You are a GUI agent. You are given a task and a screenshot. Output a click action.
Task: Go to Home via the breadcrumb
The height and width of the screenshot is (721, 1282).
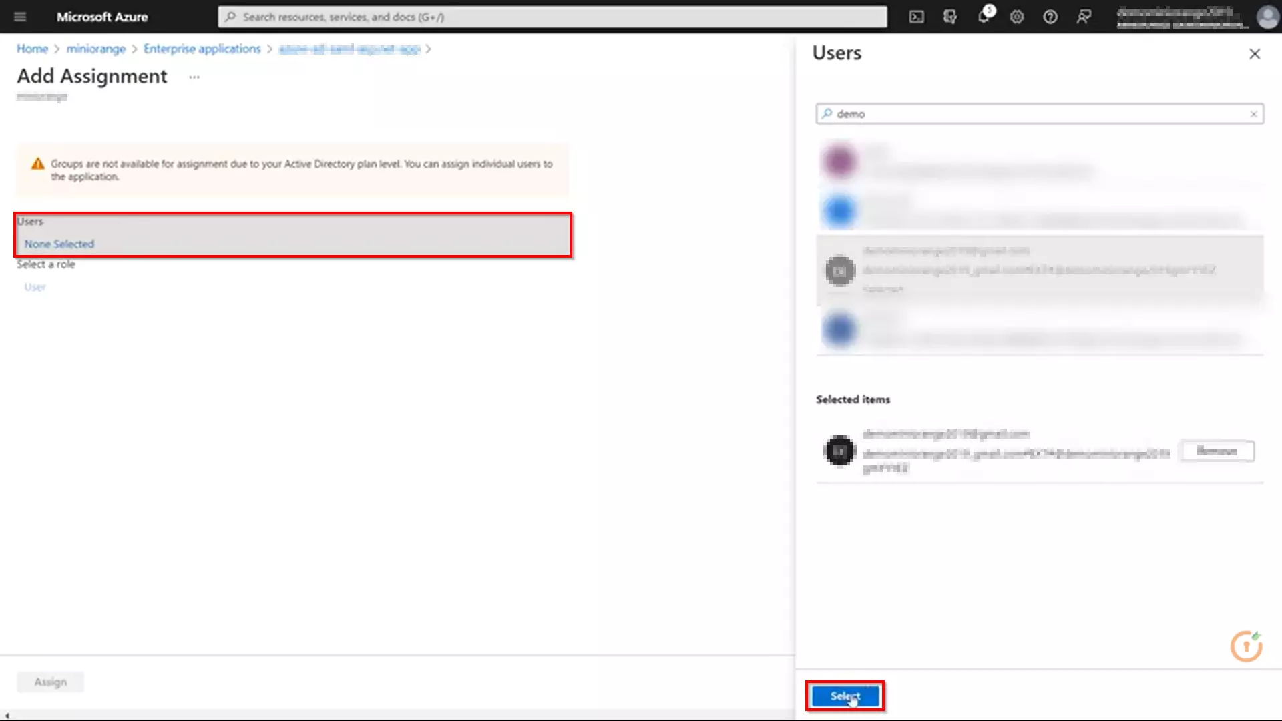pyautogui.click(x=33, y=49)
